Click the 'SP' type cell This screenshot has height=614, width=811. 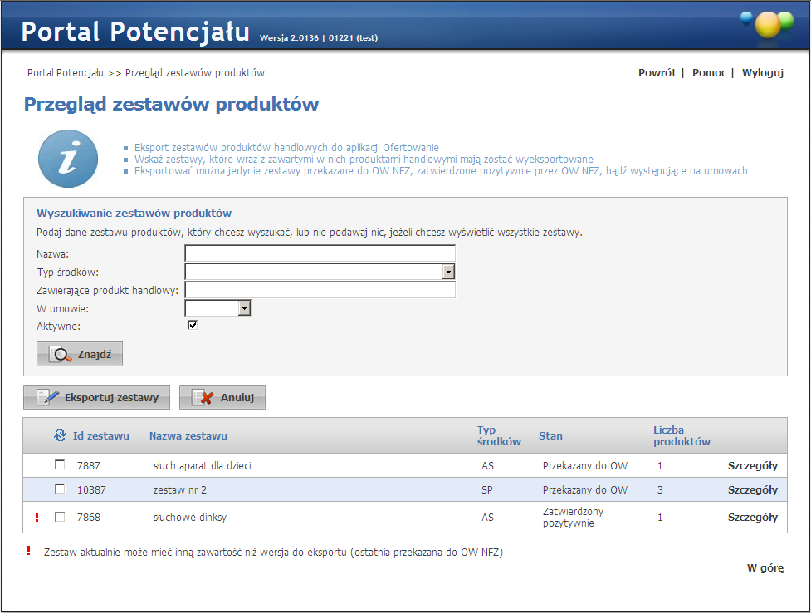[486, 490]
